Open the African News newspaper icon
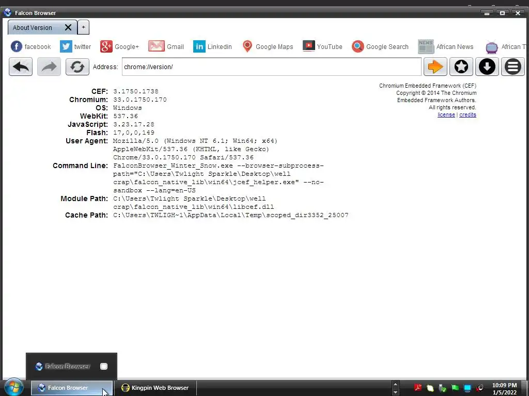 [426, 46]
